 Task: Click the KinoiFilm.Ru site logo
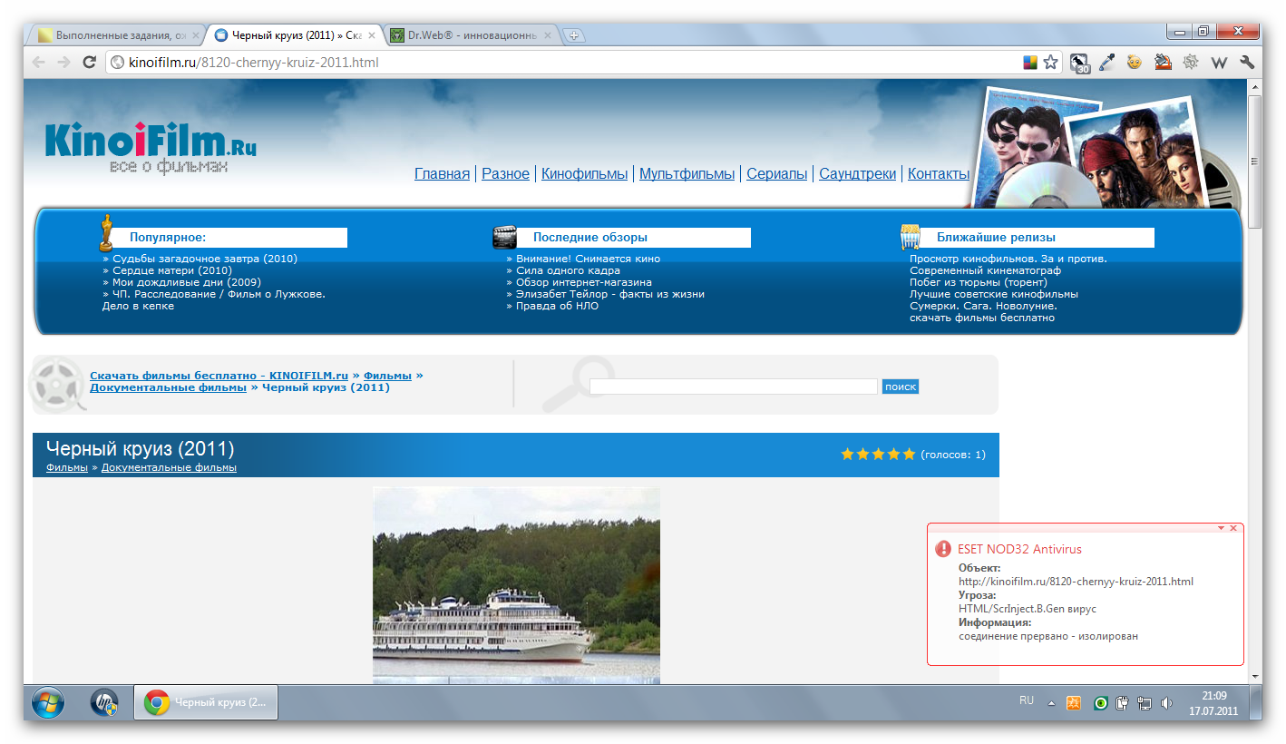(151, 146)
